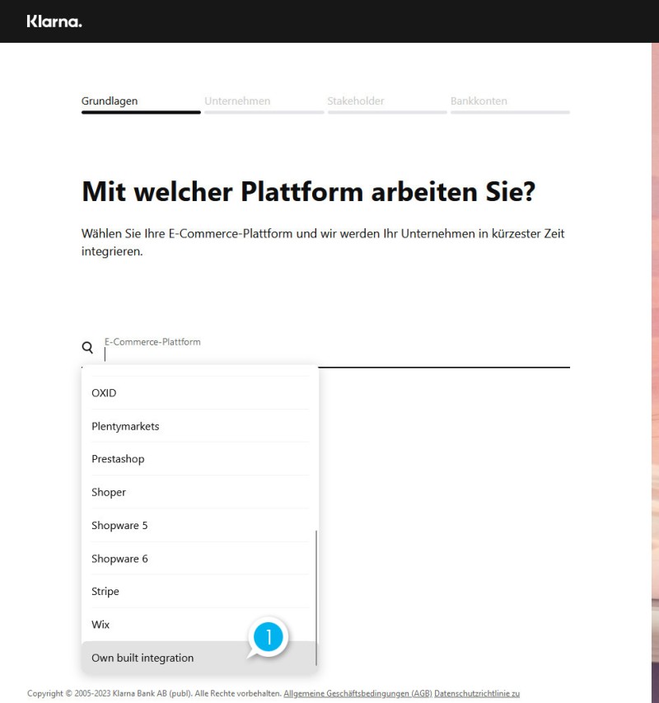Open Allgemeine Geschäftsbedingungen (AGB) link
Viewport: 659px width, 703px height.
pyautogui.click(x=358, y=694)
